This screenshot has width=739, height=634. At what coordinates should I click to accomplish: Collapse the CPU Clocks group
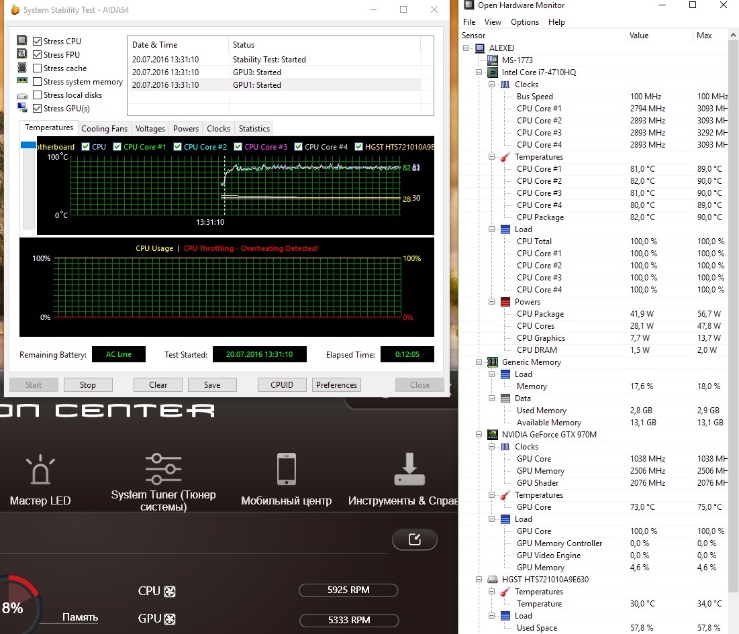[x=491, y=85]
